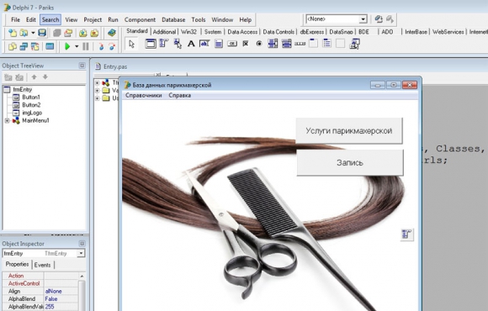Select the MainMenu component on the form
This screenshot has width=488, height=311.
pos(406,235)
